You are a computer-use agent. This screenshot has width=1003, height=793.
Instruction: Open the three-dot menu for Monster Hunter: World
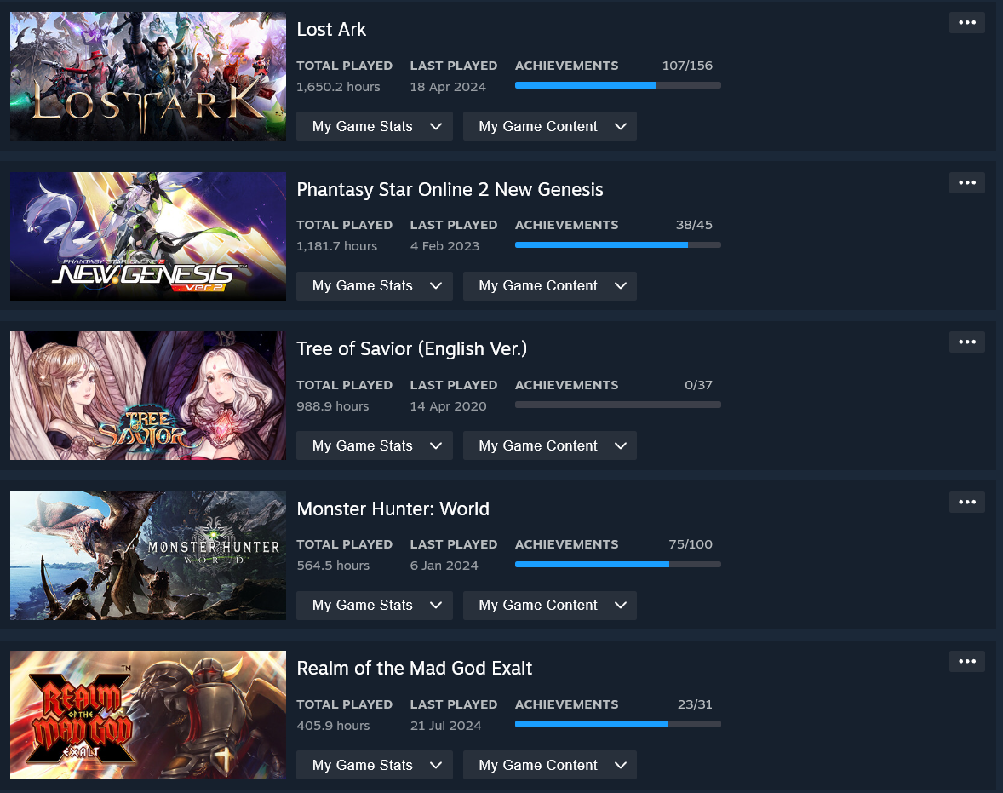pyautogui.click(x=966, y=503)
